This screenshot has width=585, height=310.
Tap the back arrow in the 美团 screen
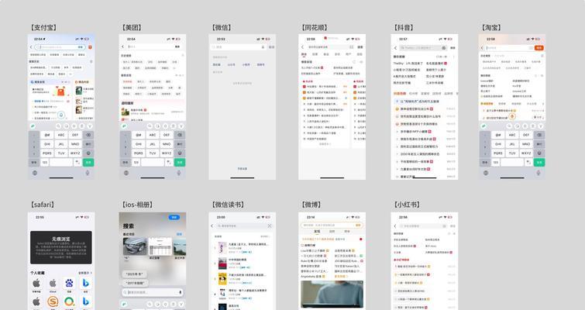pos(122,46)
